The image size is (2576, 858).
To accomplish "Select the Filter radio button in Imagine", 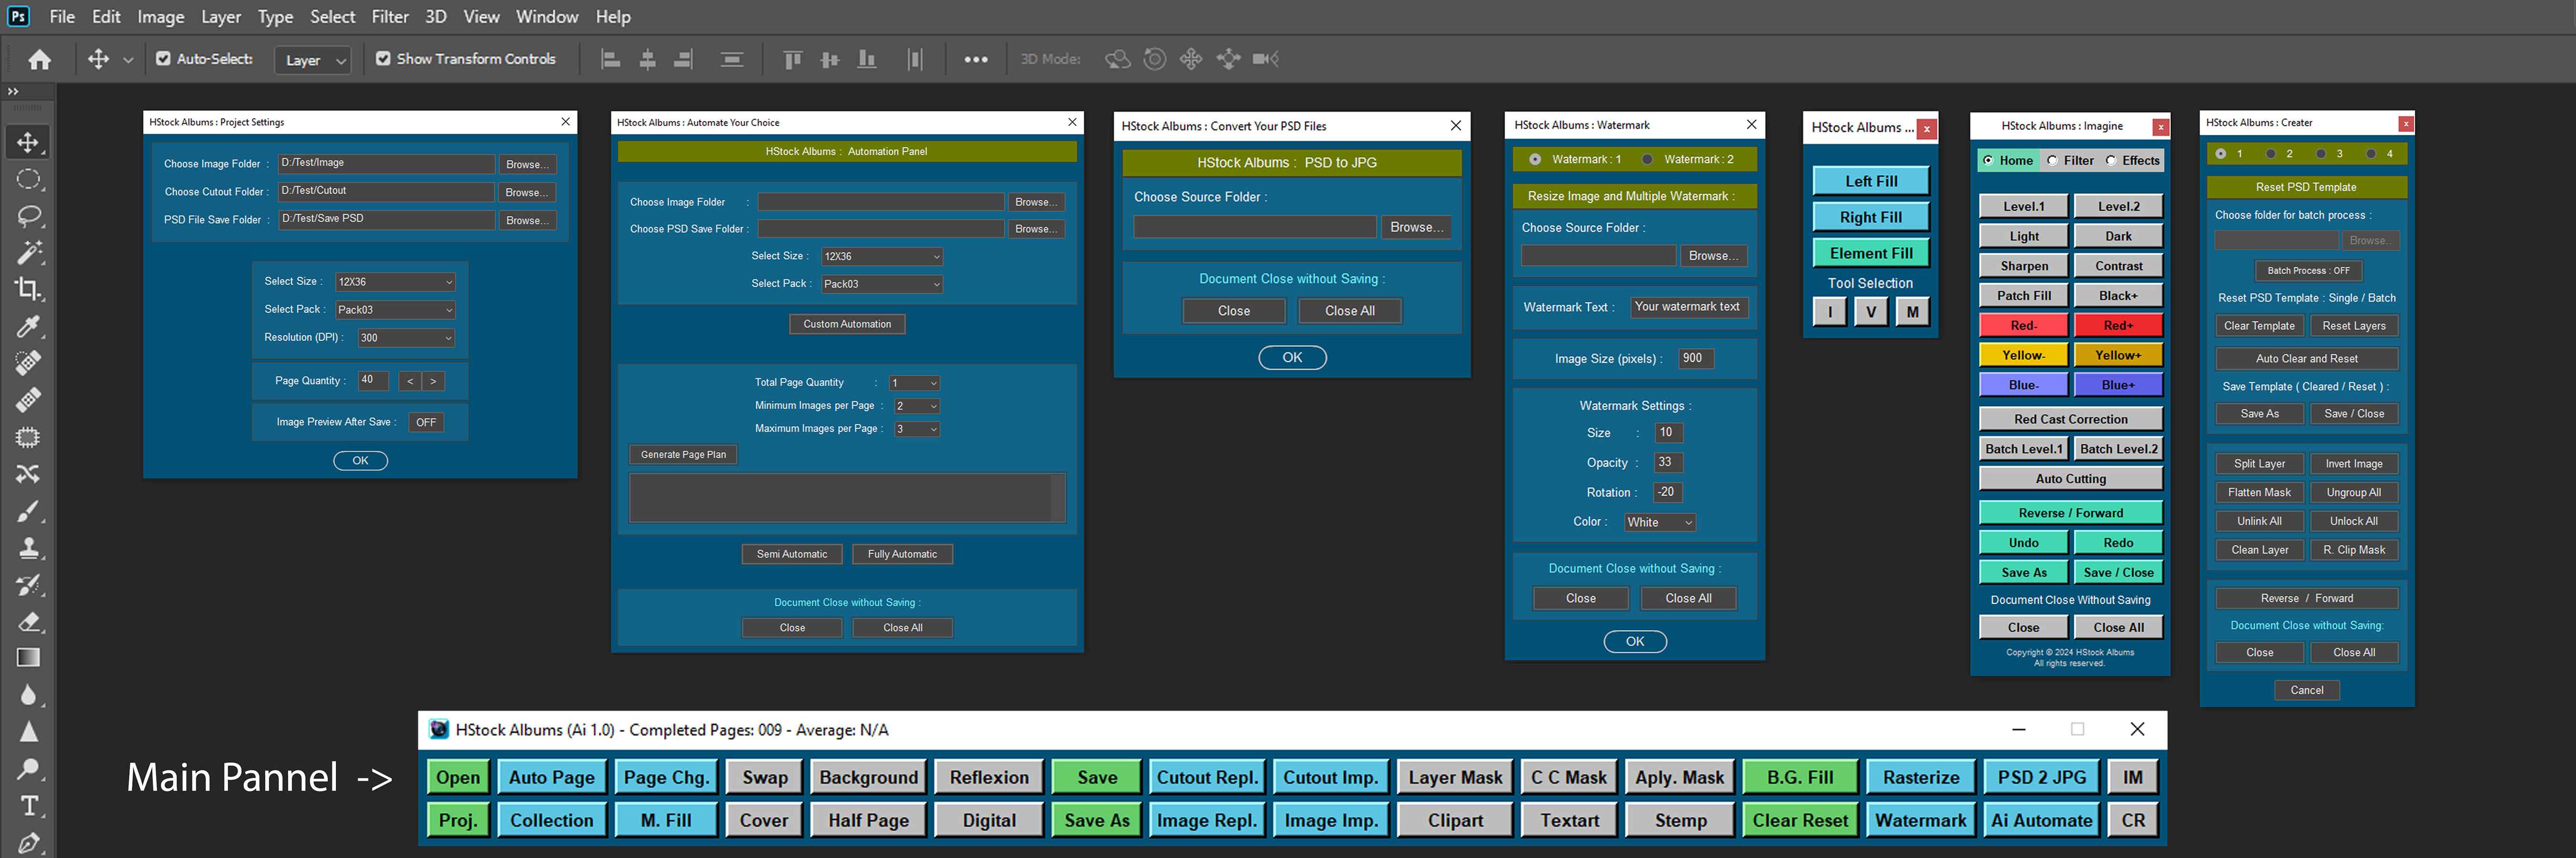I will pos(2053,161).
